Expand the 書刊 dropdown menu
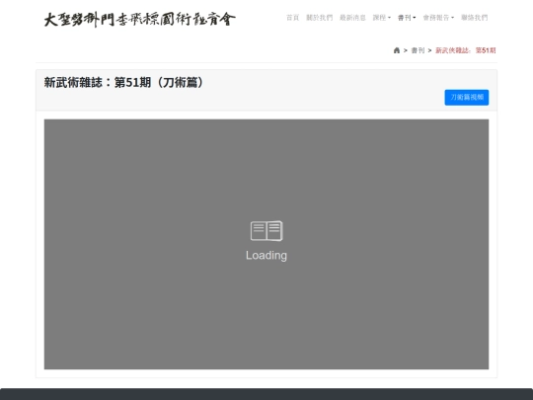 pos(407,18)
